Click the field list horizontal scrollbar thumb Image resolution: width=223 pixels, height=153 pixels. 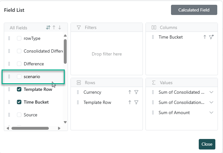30,128
